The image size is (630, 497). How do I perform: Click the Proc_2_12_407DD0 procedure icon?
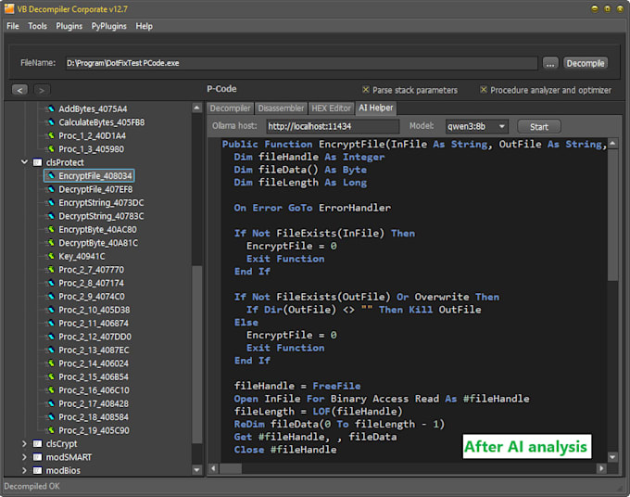click(51, 337)
